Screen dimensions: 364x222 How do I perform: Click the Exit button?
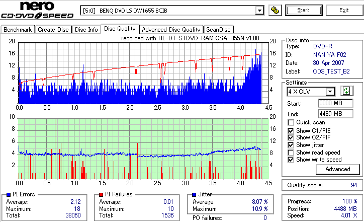tap(344, 10)
